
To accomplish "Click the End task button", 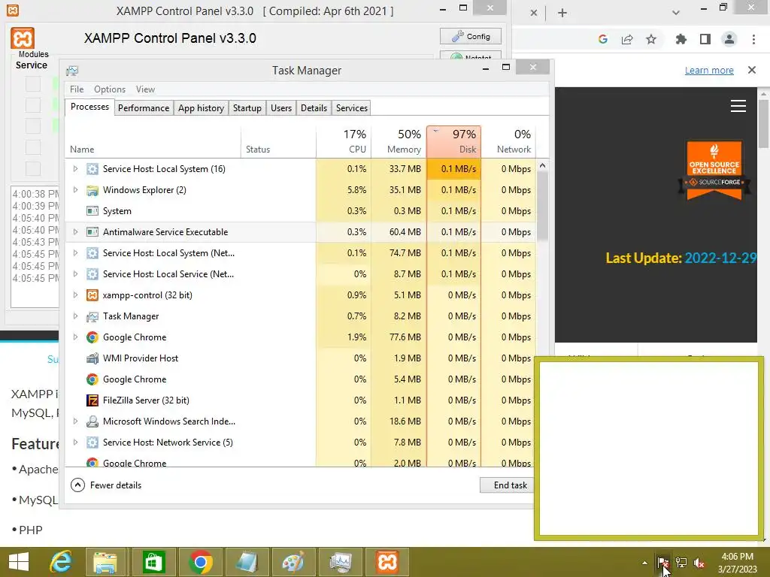I will point(508,485).
